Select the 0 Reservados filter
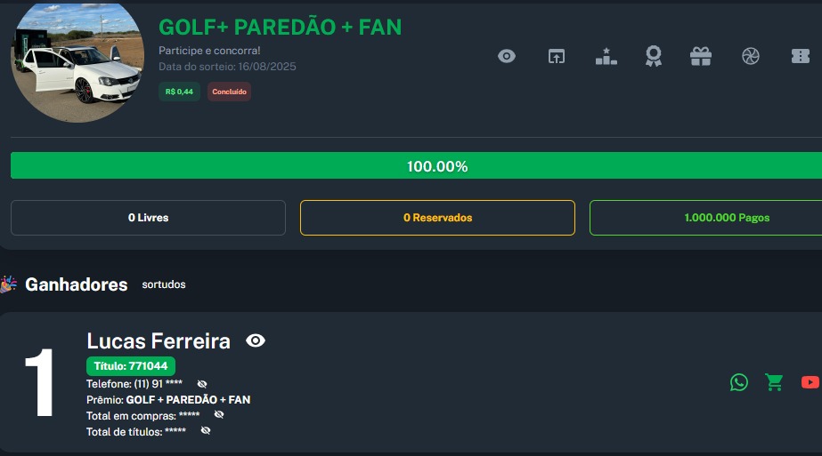The image size is (822, 456). (437, 218)
